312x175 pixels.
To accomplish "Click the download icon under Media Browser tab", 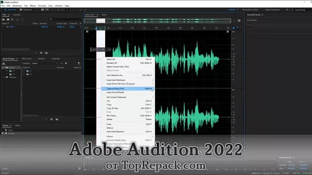I will pos(4,63).
